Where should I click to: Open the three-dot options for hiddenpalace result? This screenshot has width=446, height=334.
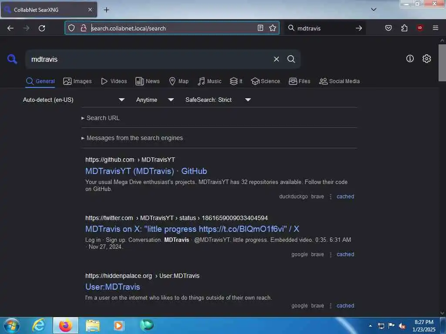(x=331, y=306)
